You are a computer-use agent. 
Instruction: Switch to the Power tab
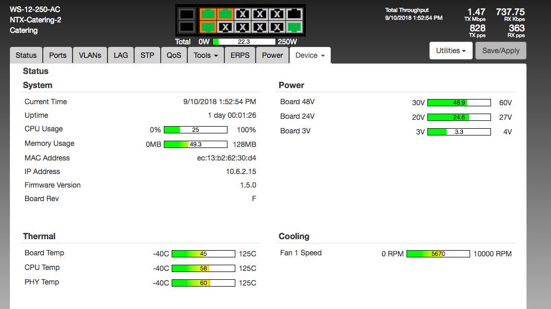[272, 55]
